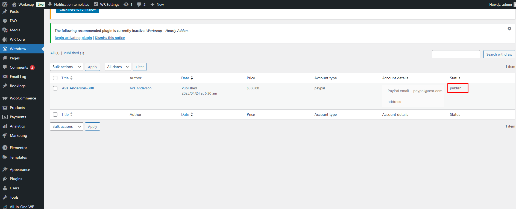Check the Ava Anderson-300 row checkbox

[55, 88]
